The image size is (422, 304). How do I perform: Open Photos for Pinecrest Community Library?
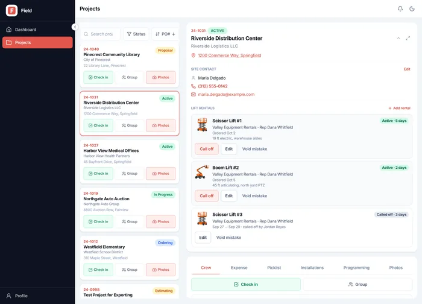[161, 77]
